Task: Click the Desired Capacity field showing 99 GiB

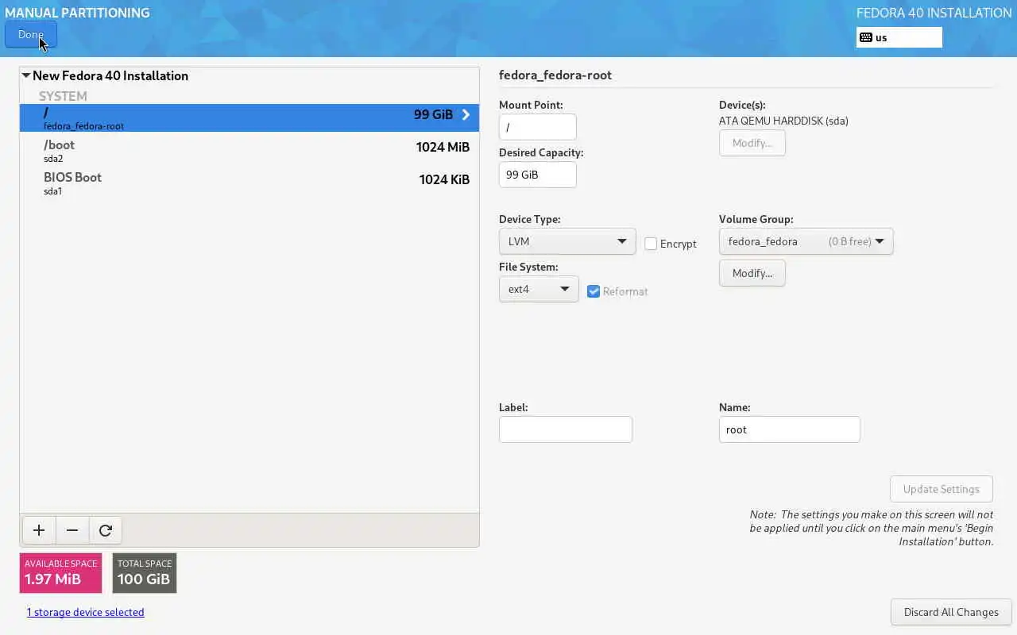Action: [538, 175]
